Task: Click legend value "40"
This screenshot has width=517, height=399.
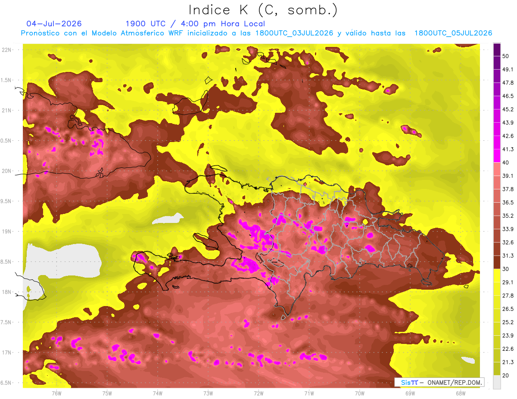Action: pos(506,163)
